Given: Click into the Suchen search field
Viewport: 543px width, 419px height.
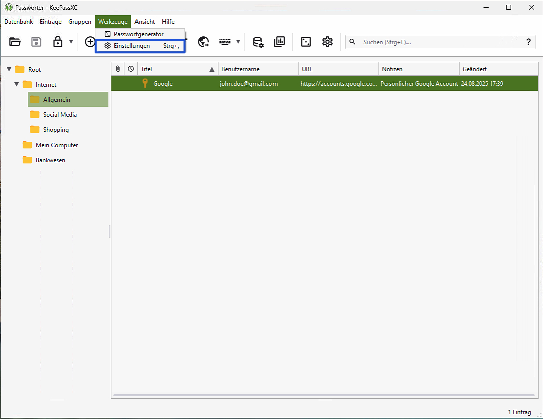Looking at the screenshot, I should (x=437, y=42).
